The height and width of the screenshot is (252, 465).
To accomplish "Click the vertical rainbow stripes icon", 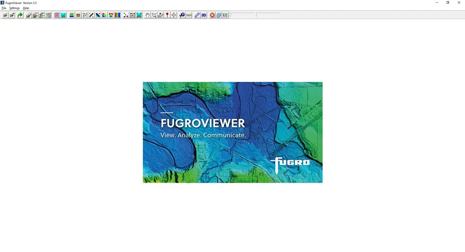I will (118, 15).
